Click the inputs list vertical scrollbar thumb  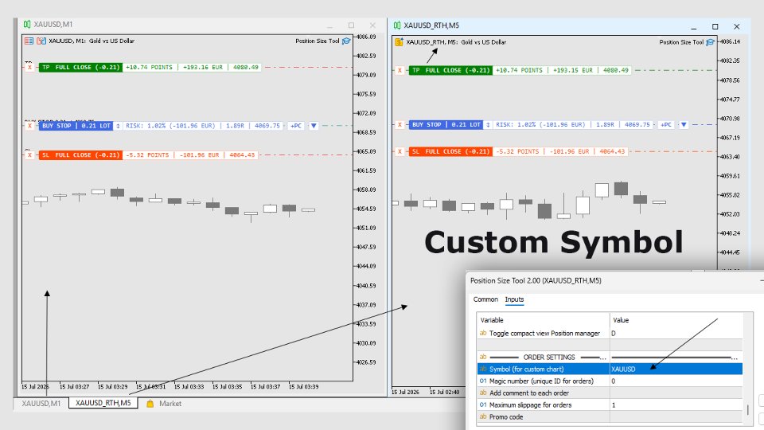click(748, 408)
